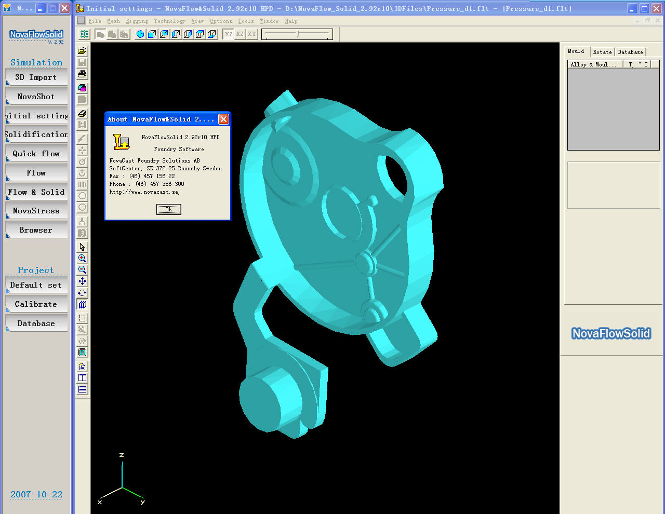Click the NovaFlow icon in About dialog
This screenshot has height=514, width=665.
coord(122,142)
